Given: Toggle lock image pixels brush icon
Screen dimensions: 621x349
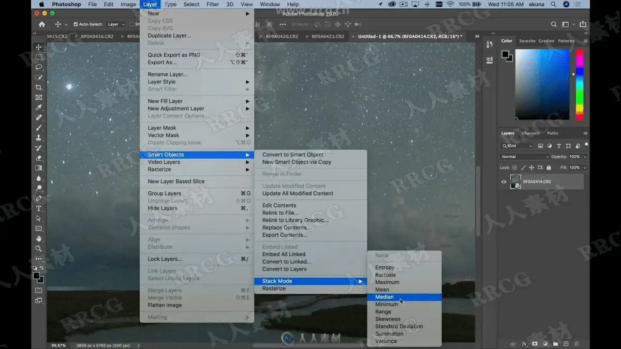Looking at the screenshot, I should click(523, 168).
